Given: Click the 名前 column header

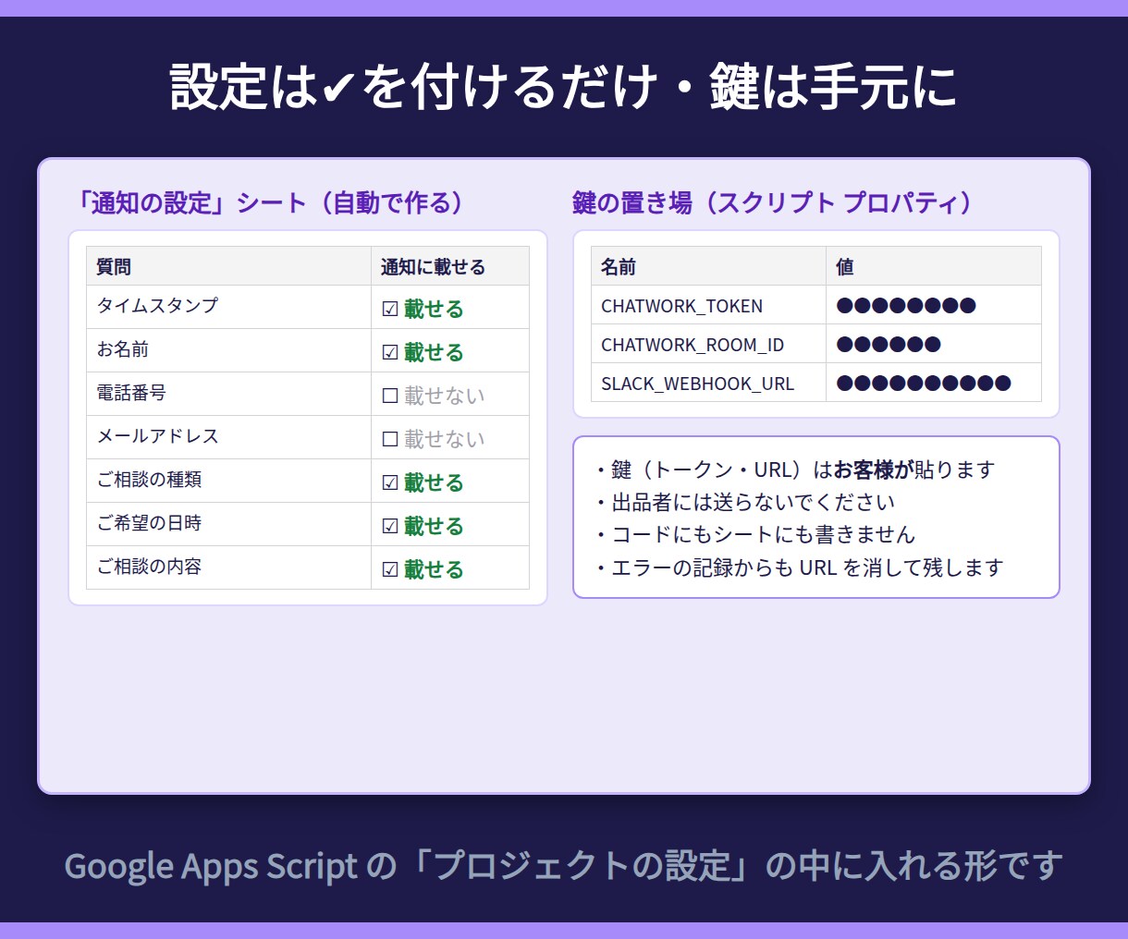Looking at the screenshot, I should click(708, 266).
